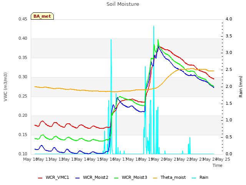Click the 3.0 right axis tick label
The width and height of the screenshot is (246, 185).
[x=229, y=53]
